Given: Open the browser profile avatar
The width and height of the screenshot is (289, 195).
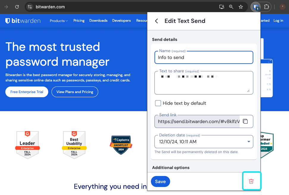Looking at the screenshot, I should click(282, 7).
